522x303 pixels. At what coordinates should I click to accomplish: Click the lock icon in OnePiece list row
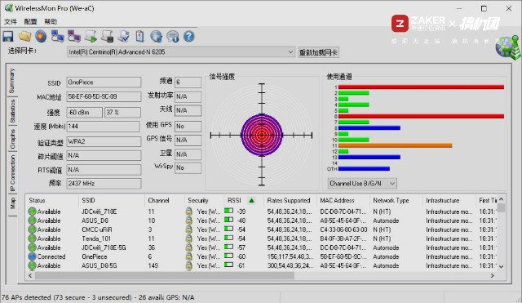188,256
